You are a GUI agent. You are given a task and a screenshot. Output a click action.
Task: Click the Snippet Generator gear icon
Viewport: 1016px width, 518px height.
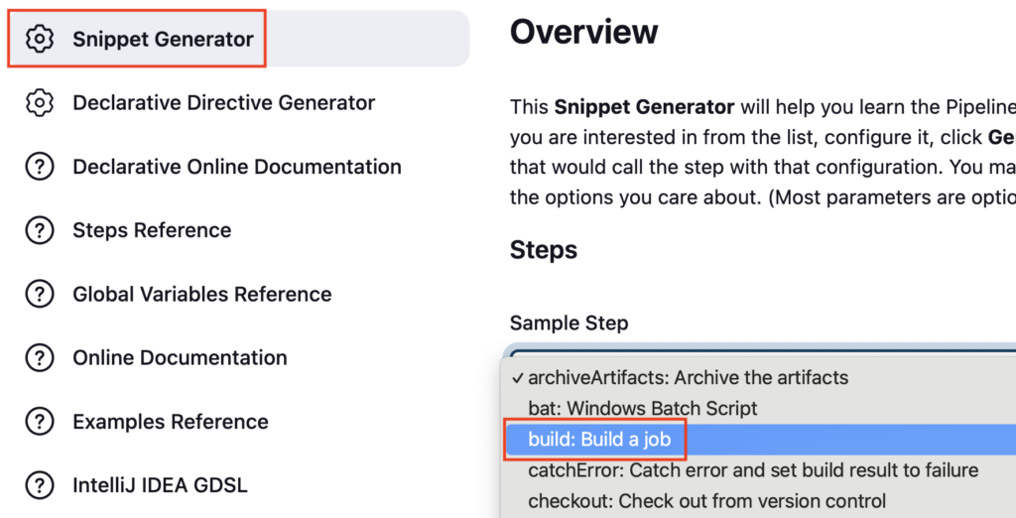click(x=40, y=39)
